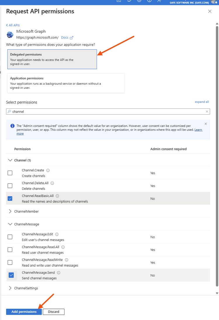Uncheck the ChannelMessage.Send permission
The width and height of the screenshot is (219, 320).
(11, 275)
